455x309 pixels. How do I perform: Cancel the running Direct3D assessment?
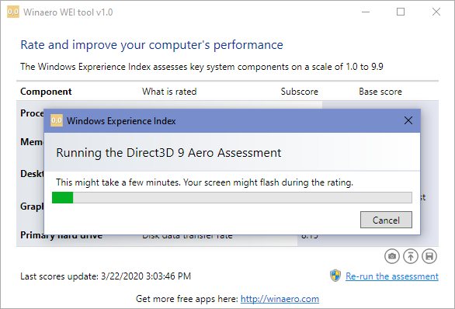coord(386,220)
